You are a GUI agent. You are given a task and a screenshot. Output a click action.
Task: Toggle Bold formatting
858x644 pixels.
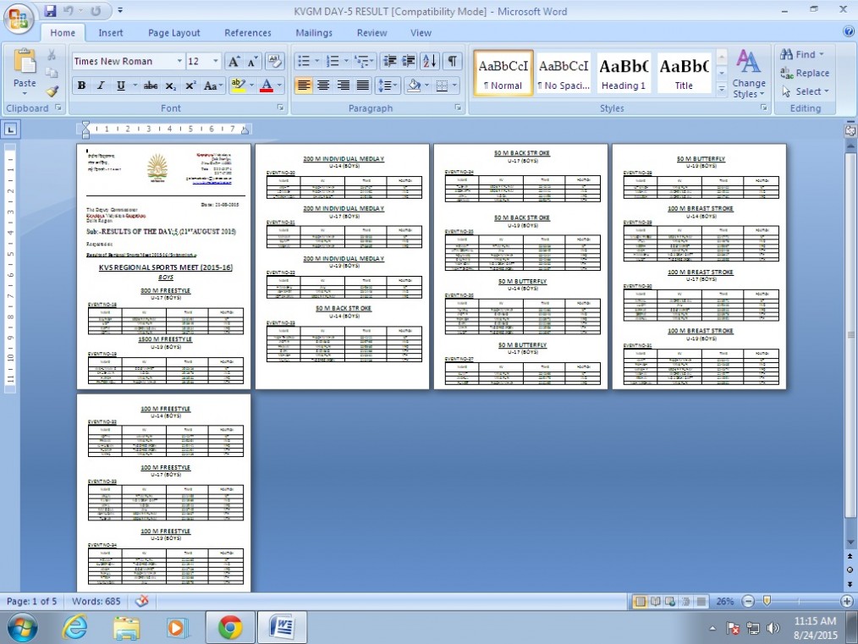tap(81, 85)
